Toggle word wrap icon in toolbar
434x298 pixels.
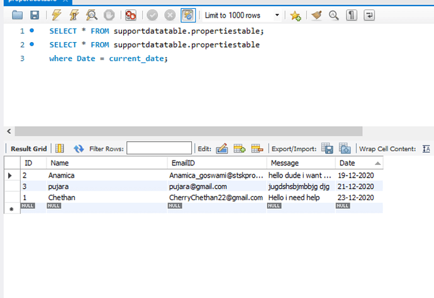(x=369, y=15)
